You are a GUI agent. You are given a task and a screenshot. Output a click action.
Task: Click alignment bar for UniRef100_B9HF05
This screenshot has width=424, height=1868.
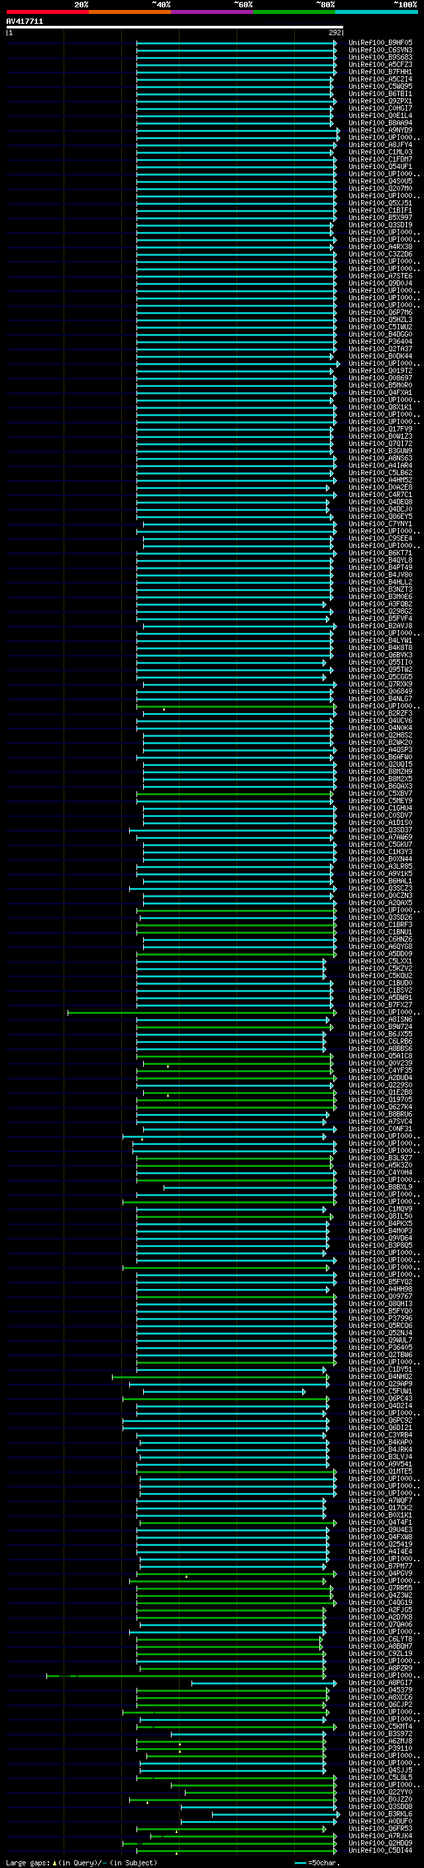tap(237, 43)
